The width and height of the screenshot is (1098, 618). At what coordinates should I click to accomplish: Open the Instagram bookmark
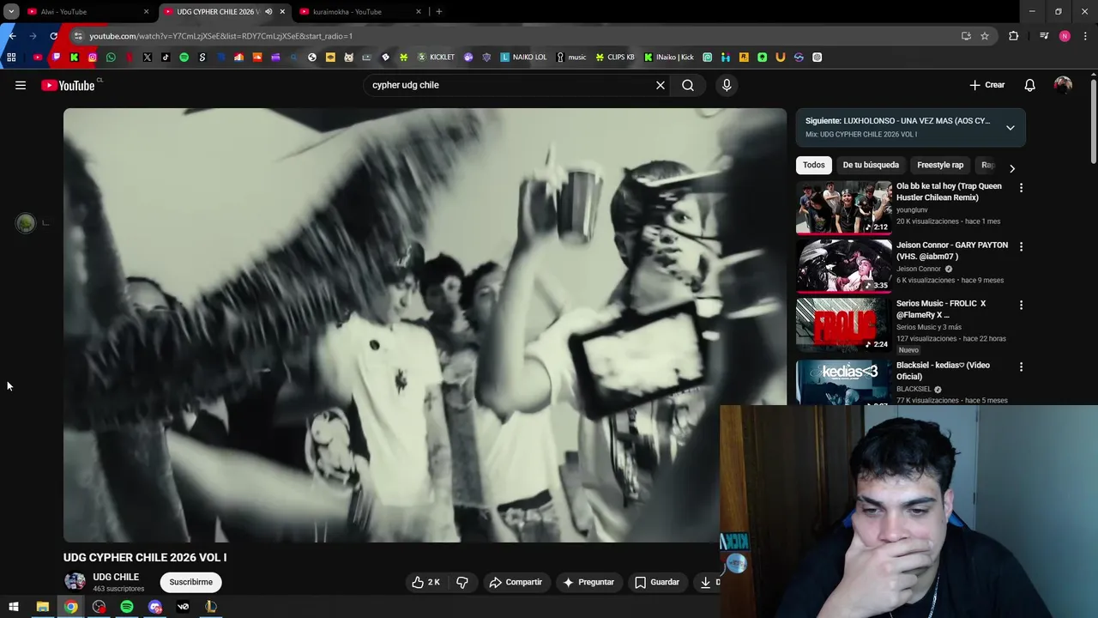coord(93,58)
